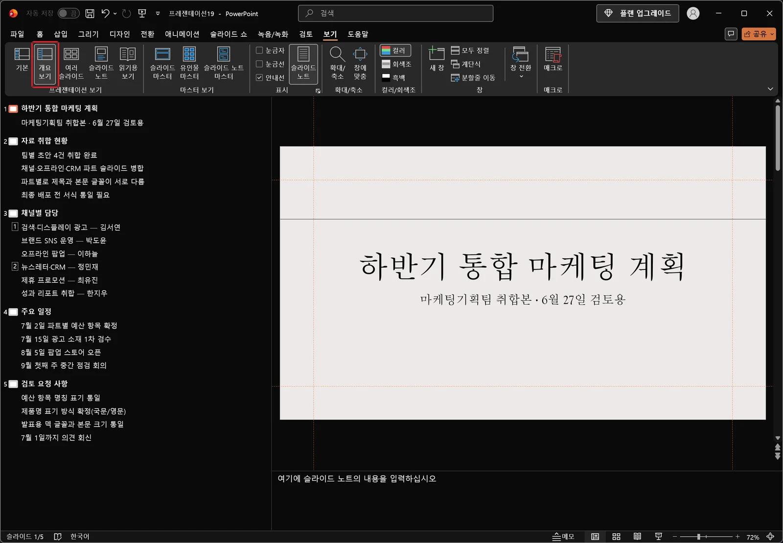This screenshot has width=783, height=543.
Task: Select 개요 보기 outline view button
Action: (45, 64)
